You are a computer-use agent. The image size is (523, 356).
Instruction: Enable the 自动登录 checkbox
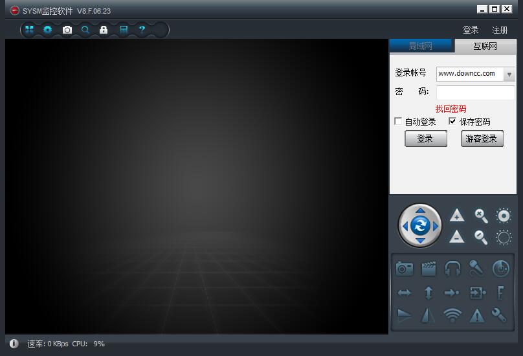[x=398, y=121]
